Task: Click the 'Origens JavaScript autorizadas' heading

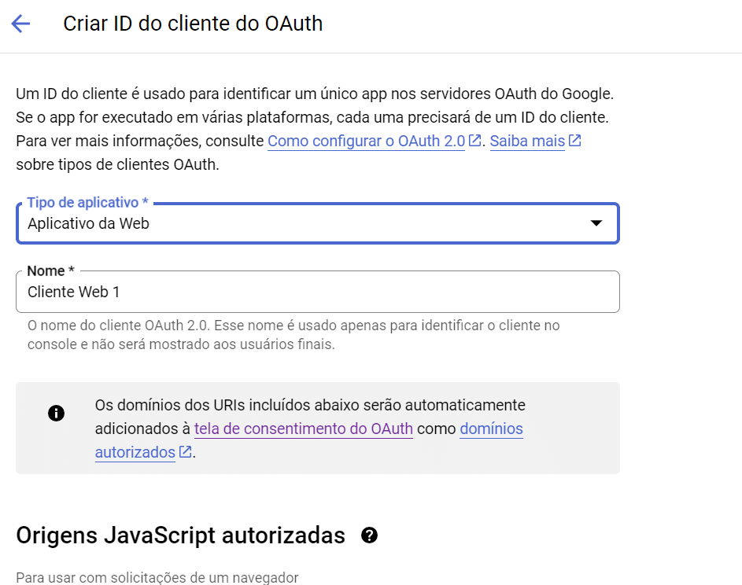Action: 180,535
